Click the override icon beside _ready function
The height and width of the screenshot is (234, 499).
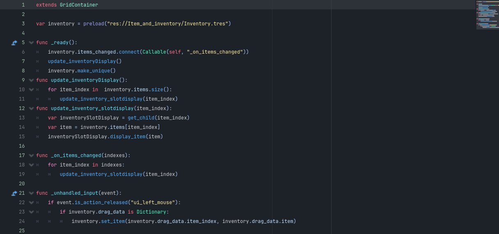pos(14,43)
